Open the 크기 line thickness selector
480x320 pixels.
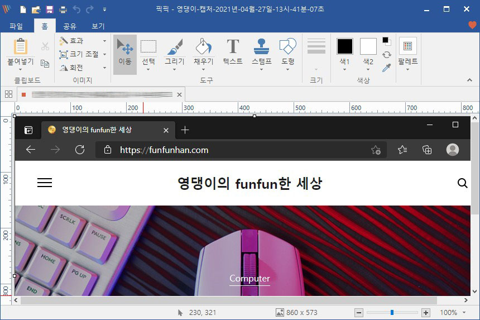(316, 54)
